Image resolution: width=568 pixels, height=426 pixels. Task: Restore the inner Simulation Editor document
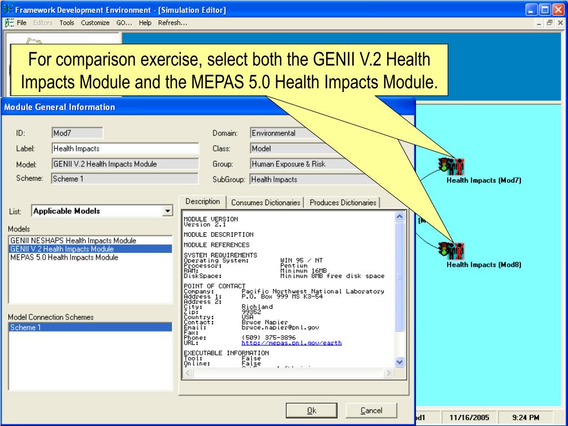pyautogui.click(x=550, y=23)
